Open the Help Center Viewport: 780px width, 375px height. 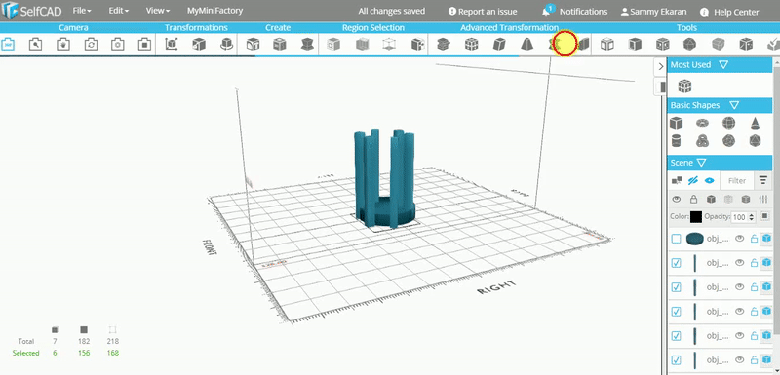(729, 12)
